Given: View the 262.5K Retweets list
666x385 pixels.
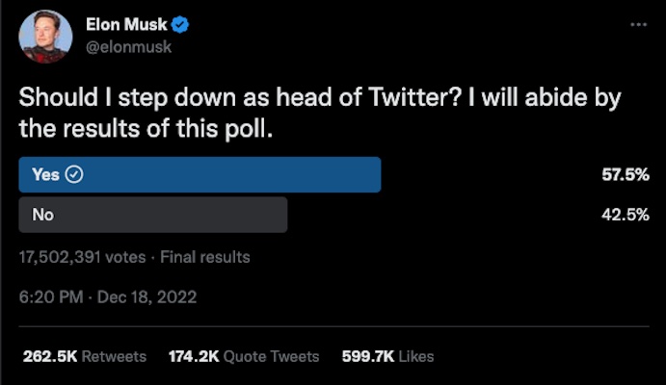Looking at the screenshot, I should pyautogui.click(x=84, y=356).
